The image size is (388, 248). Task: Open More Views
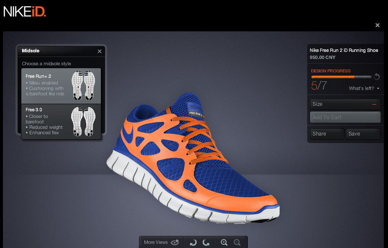161,242
